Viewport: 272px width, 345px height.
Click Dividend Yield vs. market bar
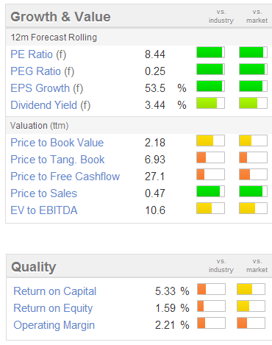(x=253, y=103)
